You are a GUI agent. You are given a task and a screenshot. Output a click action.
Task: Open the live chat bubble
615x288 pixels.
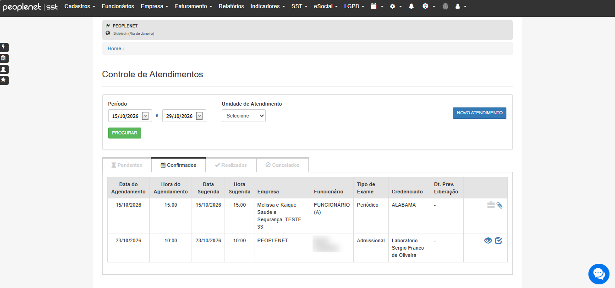point(599,274)
